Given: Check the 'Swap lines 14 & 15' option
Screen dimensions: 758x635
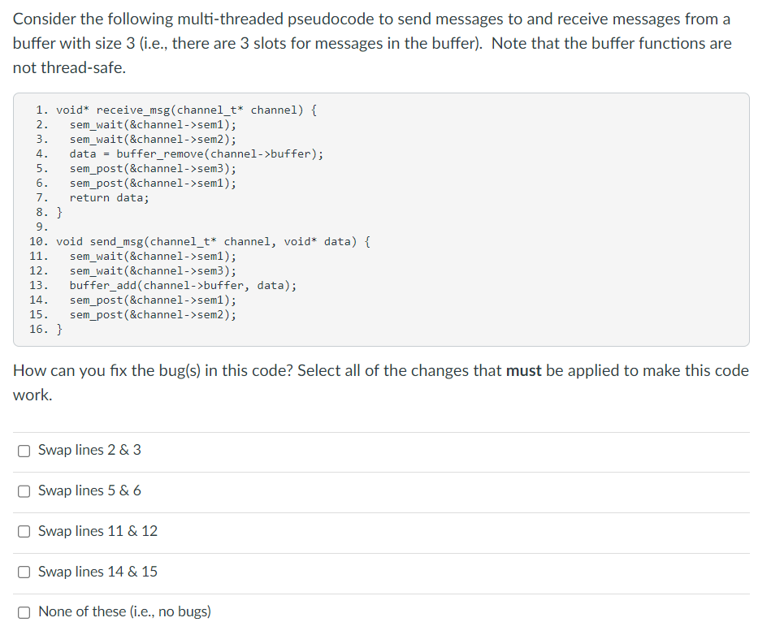Looking at the screenshot, I should pos(24,572).
